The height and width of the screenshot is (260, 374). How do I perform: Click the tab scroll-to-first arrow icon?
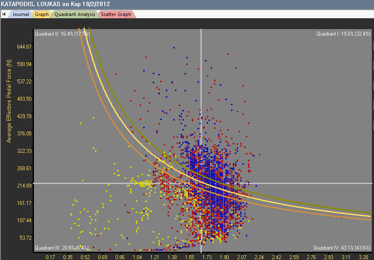click(x=4, y=14)
